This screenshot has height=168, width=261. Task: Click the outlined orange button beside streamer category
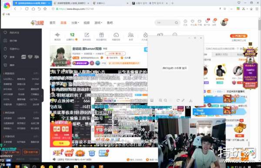pos(115,54)
